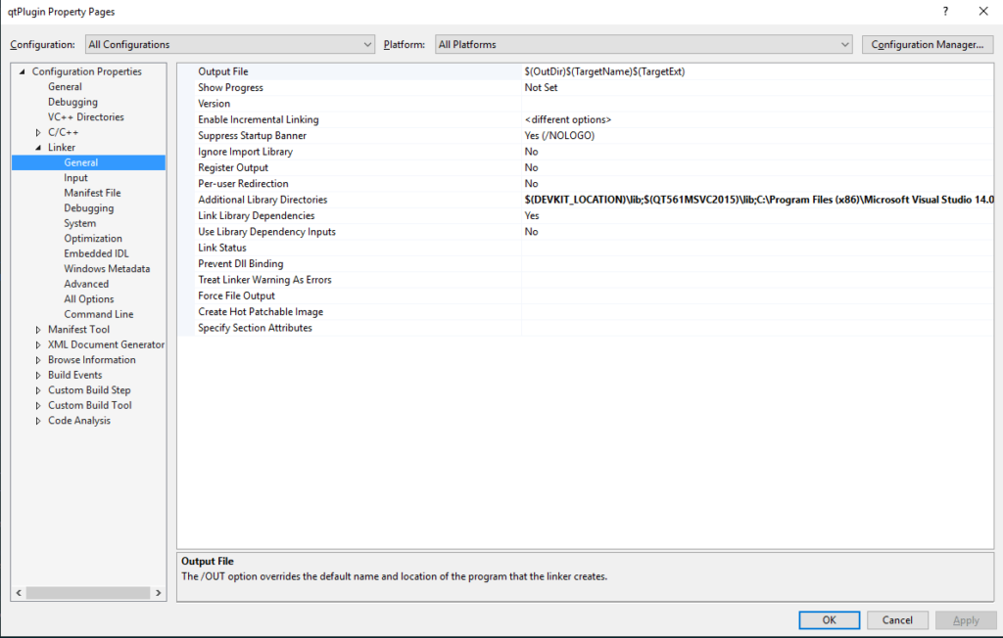The image size is (1003, 638).
Task: Expand the Manifest Tool node
Action: [38, 330]
